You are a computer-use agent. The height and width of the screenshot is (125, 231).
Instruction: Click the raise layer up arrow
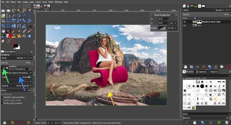click(x=198, y=67)
